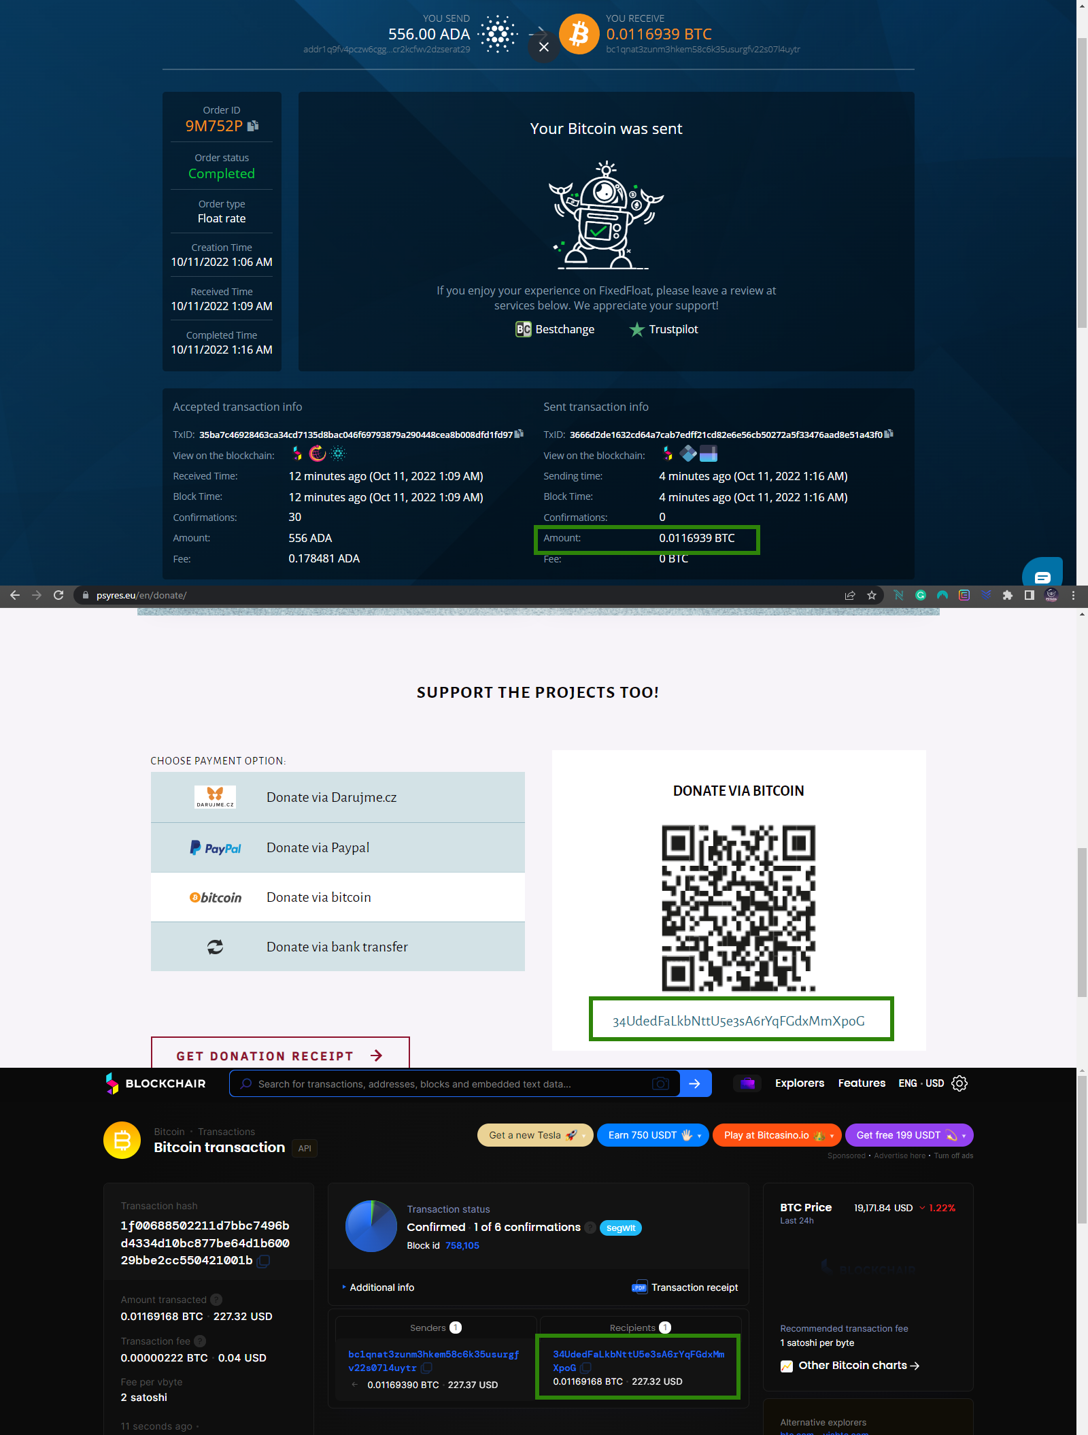Open the Features menu
Viewport: 1088px width, 1435px height.
click(862, 1083)
